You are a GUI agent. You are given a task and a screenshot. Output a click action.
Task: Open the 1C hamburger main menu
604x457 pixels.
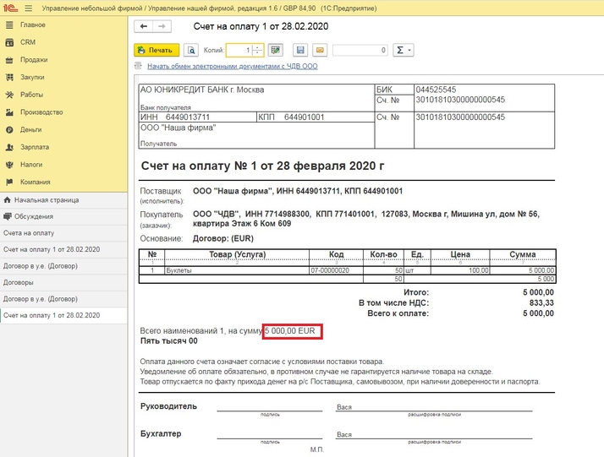pyautogui.click(x=27, y=7)
